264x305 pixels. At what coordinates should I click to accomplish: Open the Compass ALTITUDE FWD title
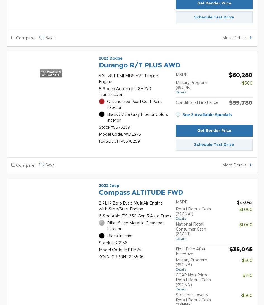pyautogui.click(x=141, y=193)
